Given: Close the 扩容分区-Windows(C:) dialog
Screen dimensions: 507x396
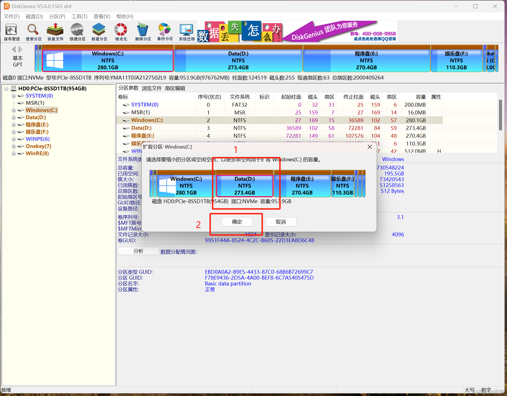Looking at the screenshot, I should [370, 147].
